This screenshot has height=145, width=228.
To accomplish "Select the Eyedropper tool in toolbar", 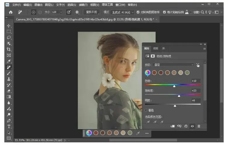I will tap(9, 61).
